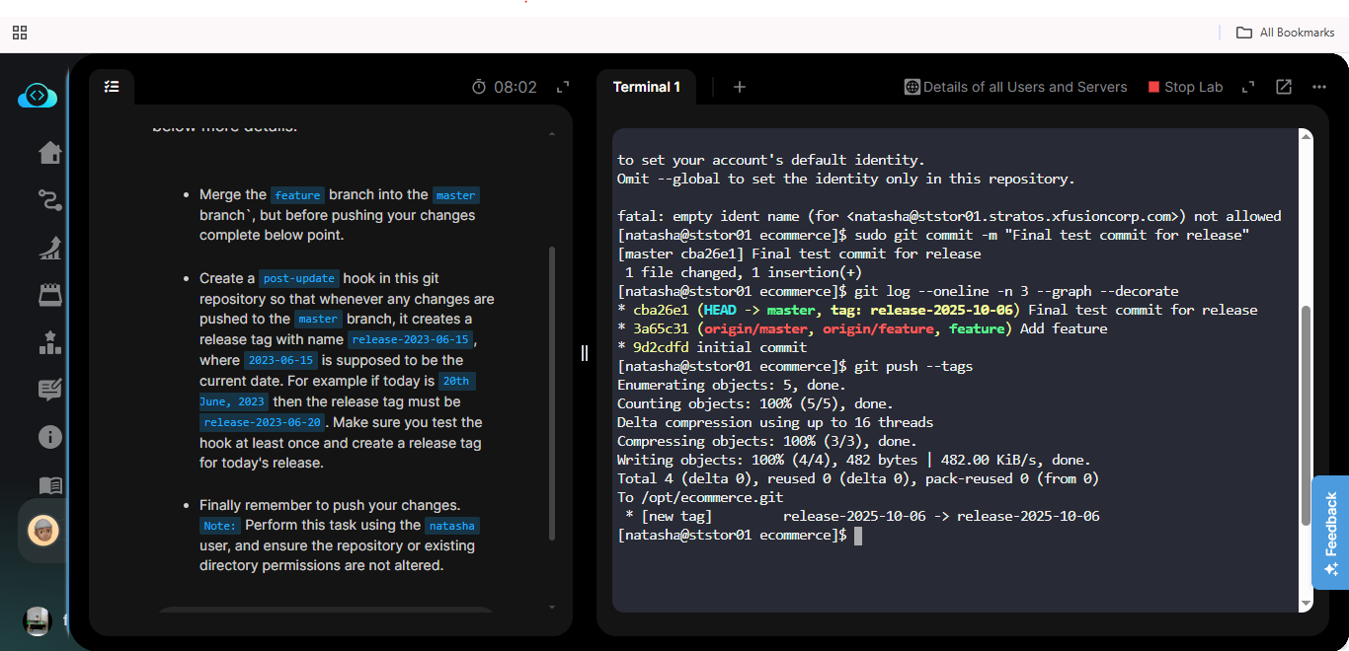
Task: Open the open-book icon in the sidebar
Action: pos(49,485)
